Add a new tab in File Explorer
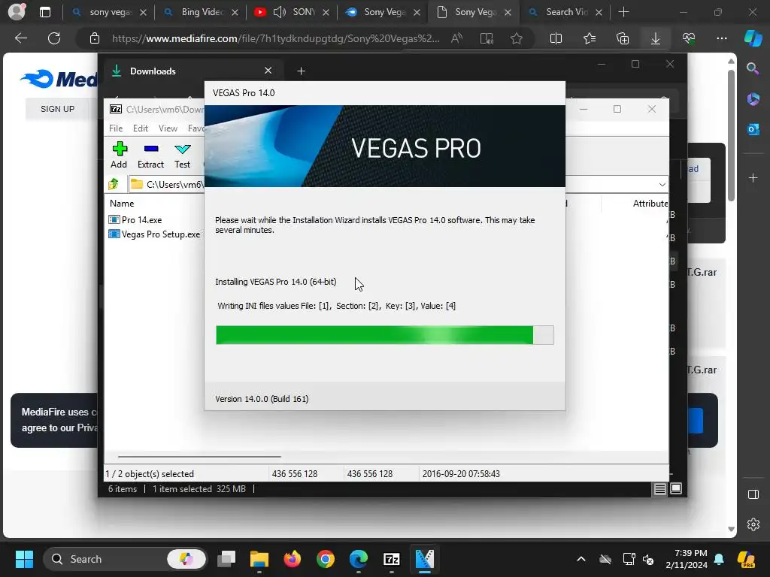770x577 pixels. [301, 71]
